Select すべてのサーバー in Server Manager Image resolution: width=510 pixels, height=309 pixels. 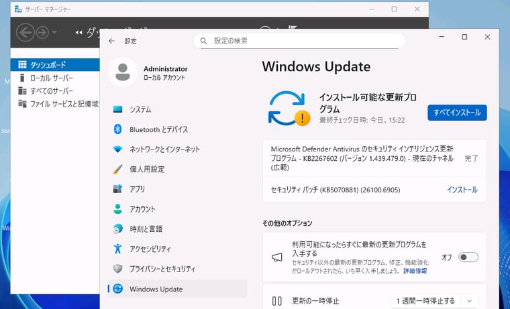point(55,90)
